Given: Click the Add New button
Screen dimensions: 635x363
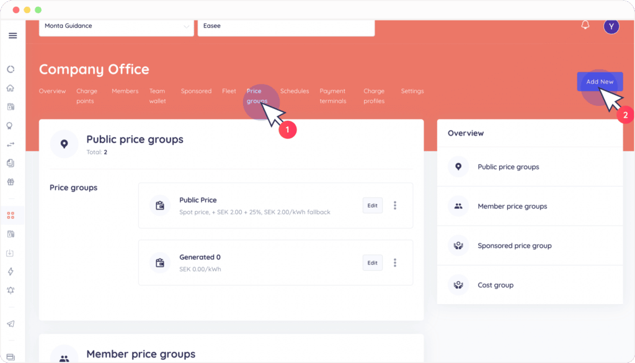Looking at the screenshot, I should click(600, 82).
